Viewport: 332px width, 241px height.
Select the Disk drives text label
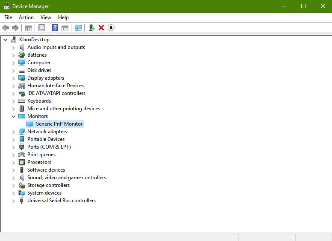39,70
